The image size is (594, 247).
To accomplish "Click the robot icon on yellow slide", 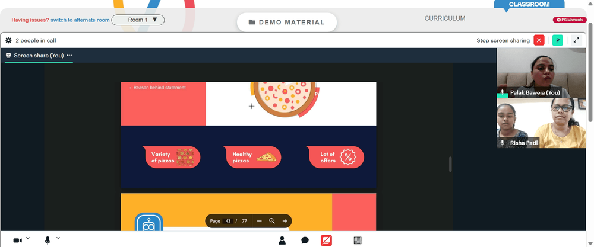I will pyautogui.click(x=149, y=223).
